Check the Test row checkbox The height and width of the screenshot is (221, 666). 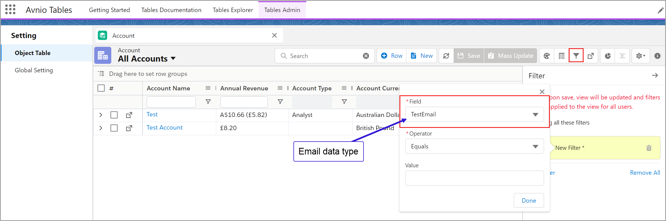tap(114, 115)
